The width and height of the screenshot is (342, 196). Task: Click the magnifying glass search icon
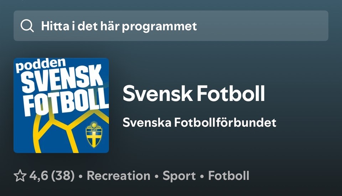point(27,26)
